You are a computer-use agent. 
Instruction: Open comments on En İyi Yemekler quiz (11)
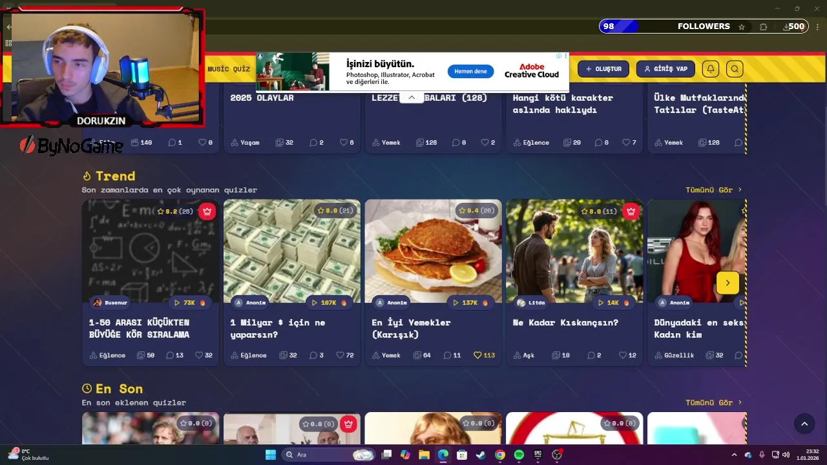click(452, 355)
